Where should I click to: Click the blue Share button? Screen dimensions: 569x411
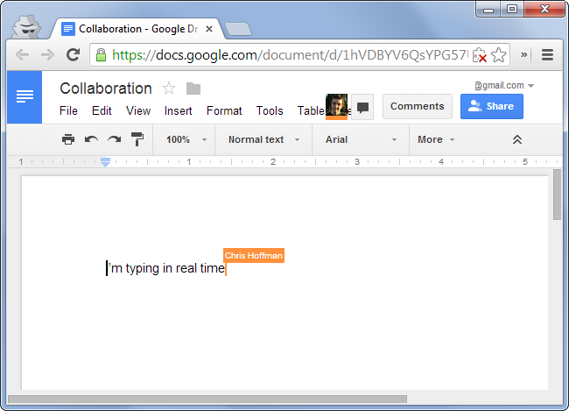tap(492, 106)
